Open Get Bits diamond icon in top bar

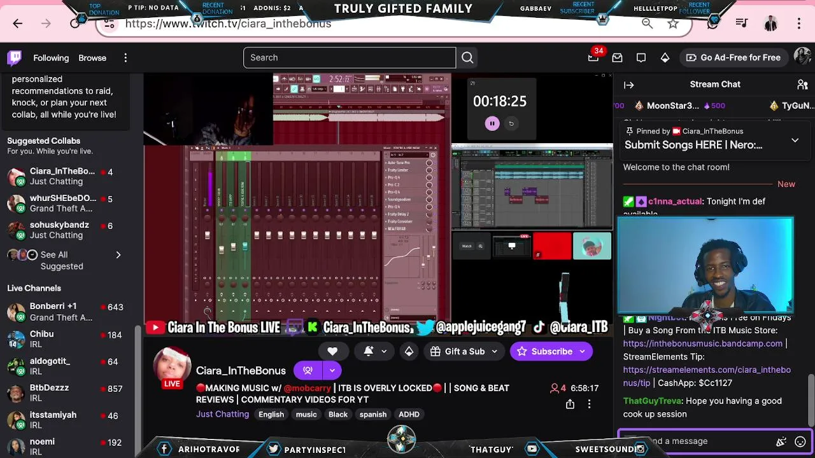(x=665, y=58)
